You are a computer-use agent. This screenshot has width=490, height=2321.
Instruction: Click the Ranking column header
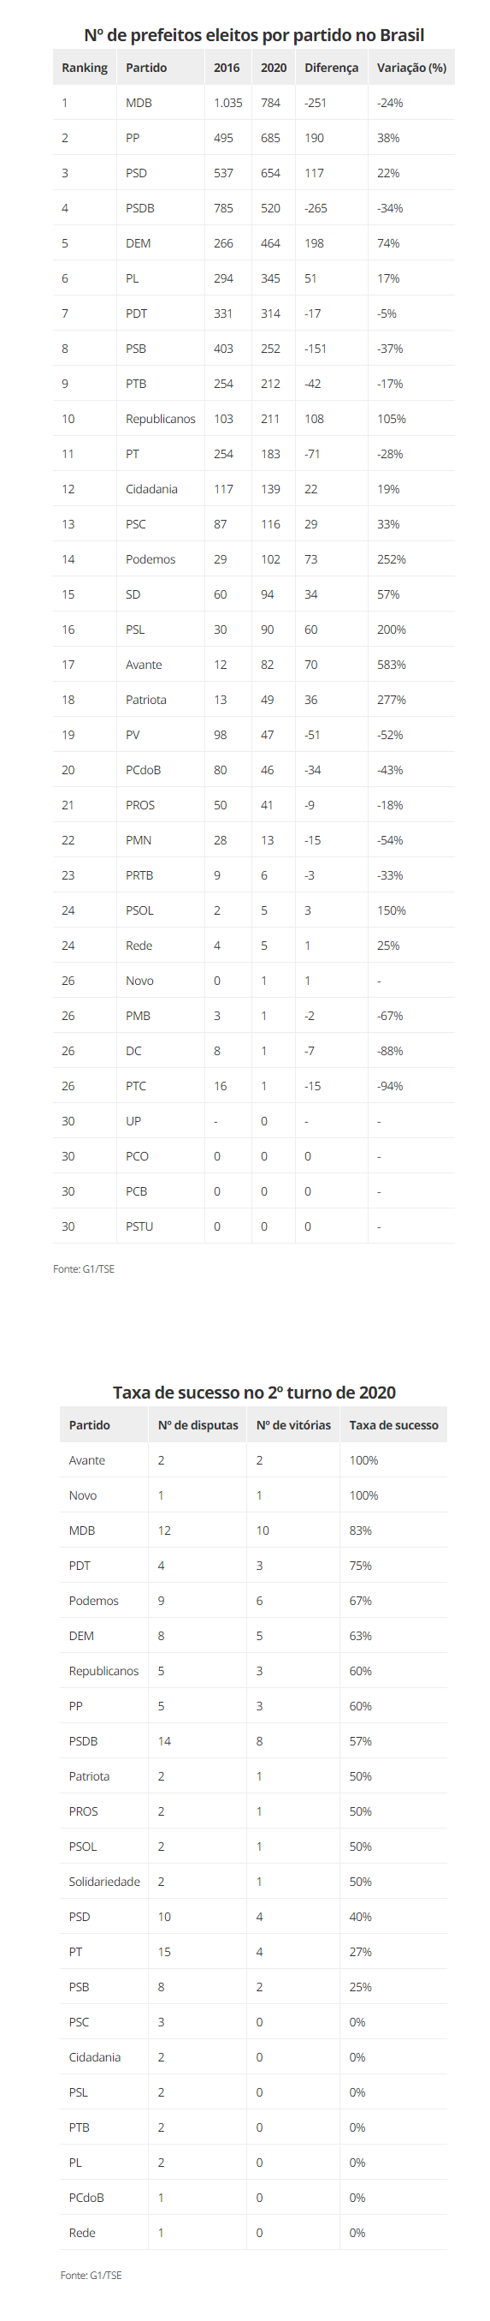(x=85, y=68)
